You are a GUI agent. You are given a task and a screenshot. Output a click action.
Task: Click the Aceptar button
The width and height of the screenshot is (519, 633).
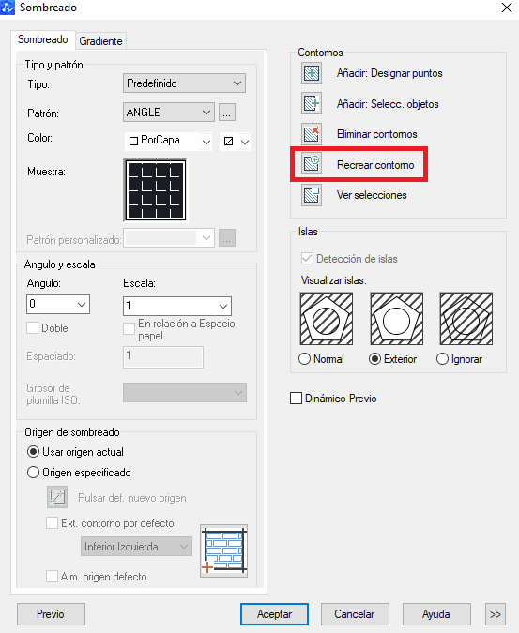click(x=274, y=614)
